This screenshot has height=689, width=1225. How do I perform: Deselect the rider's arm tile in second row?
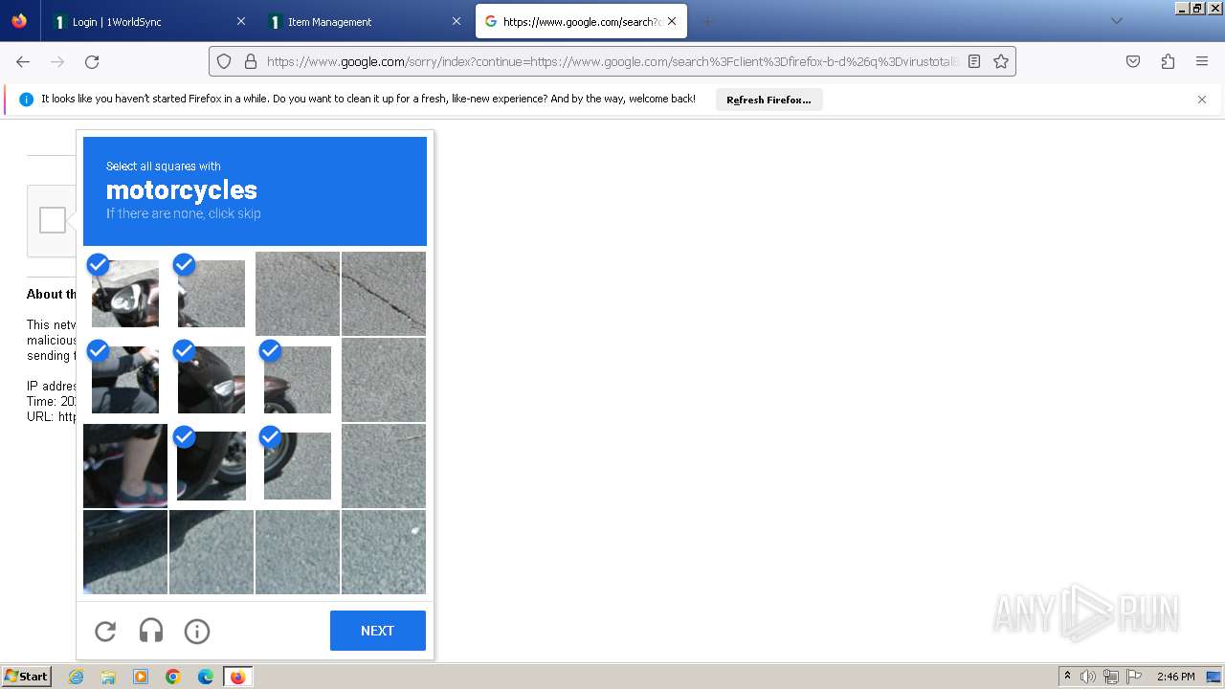(x=125, y=380)
